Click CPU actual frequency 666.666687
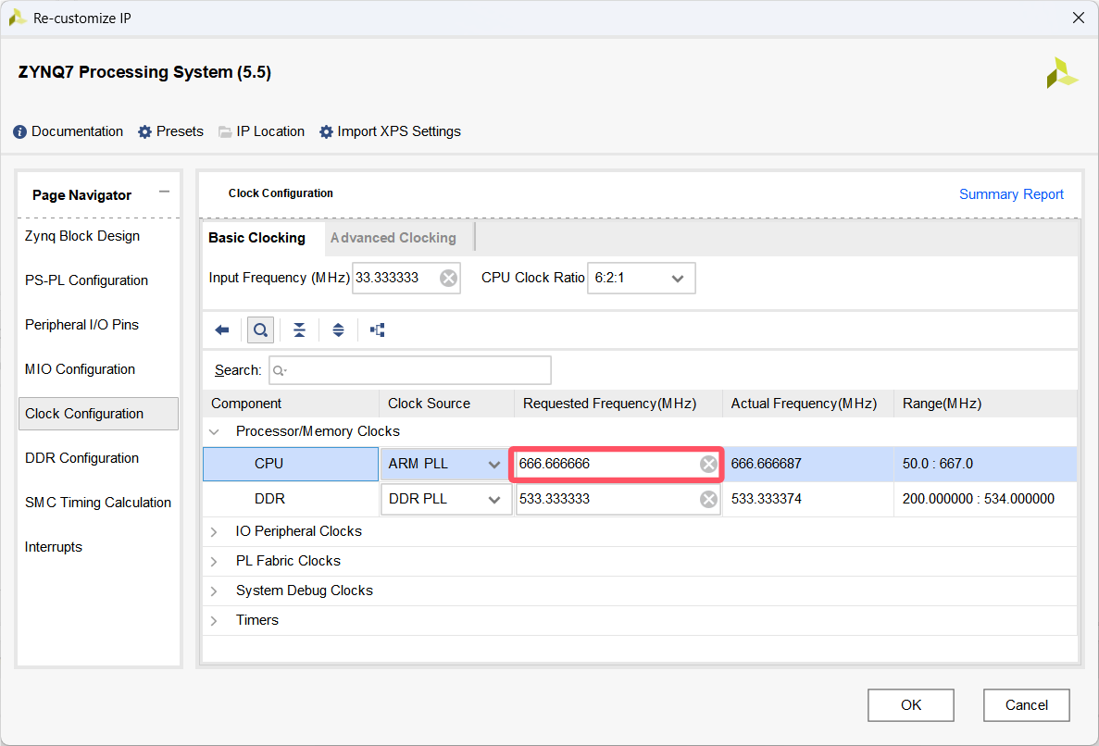 tap(766, 464)
